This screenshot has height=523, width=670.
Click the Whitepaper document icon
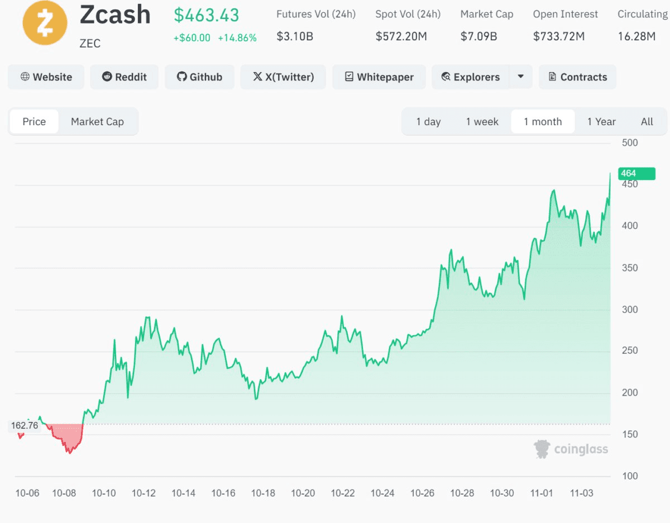(x=349, y=77)
